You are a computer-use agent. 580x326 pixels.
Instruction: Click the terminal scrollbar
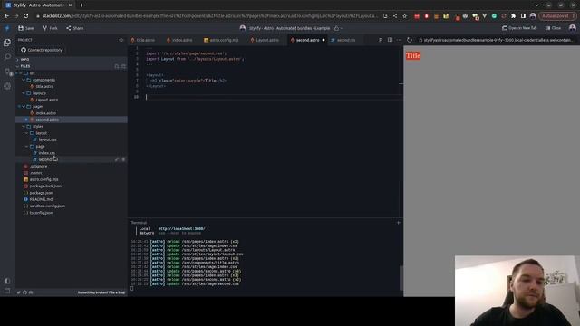[401, 277]
